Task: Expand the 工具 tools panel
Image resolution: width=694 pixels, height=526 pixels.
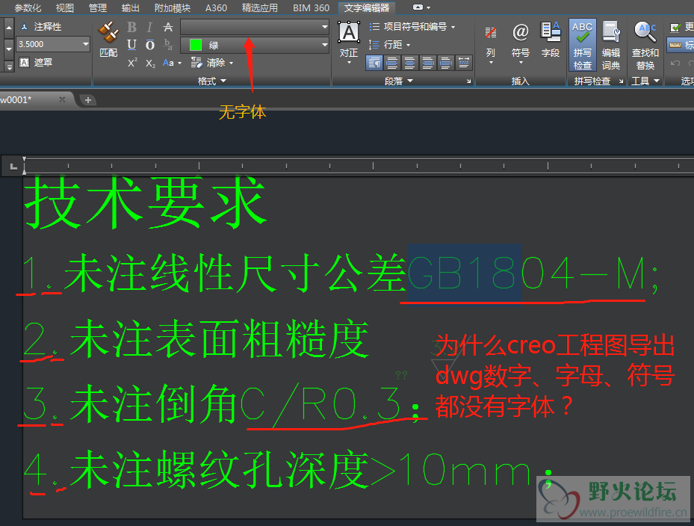Action: click(x=645, y=81)
